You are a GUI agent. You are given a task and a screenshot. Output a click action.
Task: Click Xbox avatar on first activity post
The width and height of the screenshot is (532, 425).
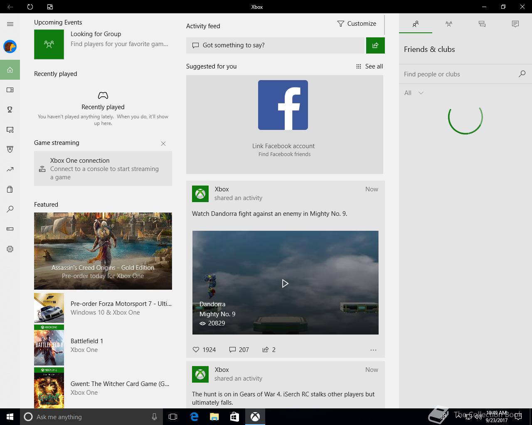(200, 194)
